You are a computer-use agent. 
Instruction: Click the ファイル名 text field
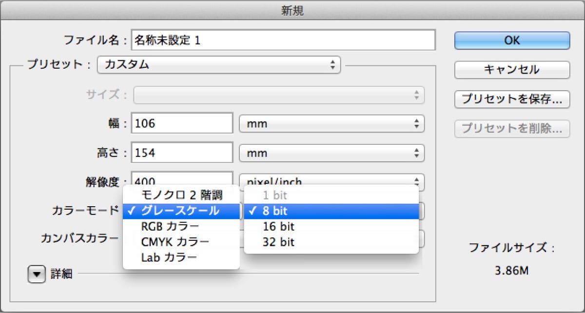pyautogui.click(x=283, y=40)
